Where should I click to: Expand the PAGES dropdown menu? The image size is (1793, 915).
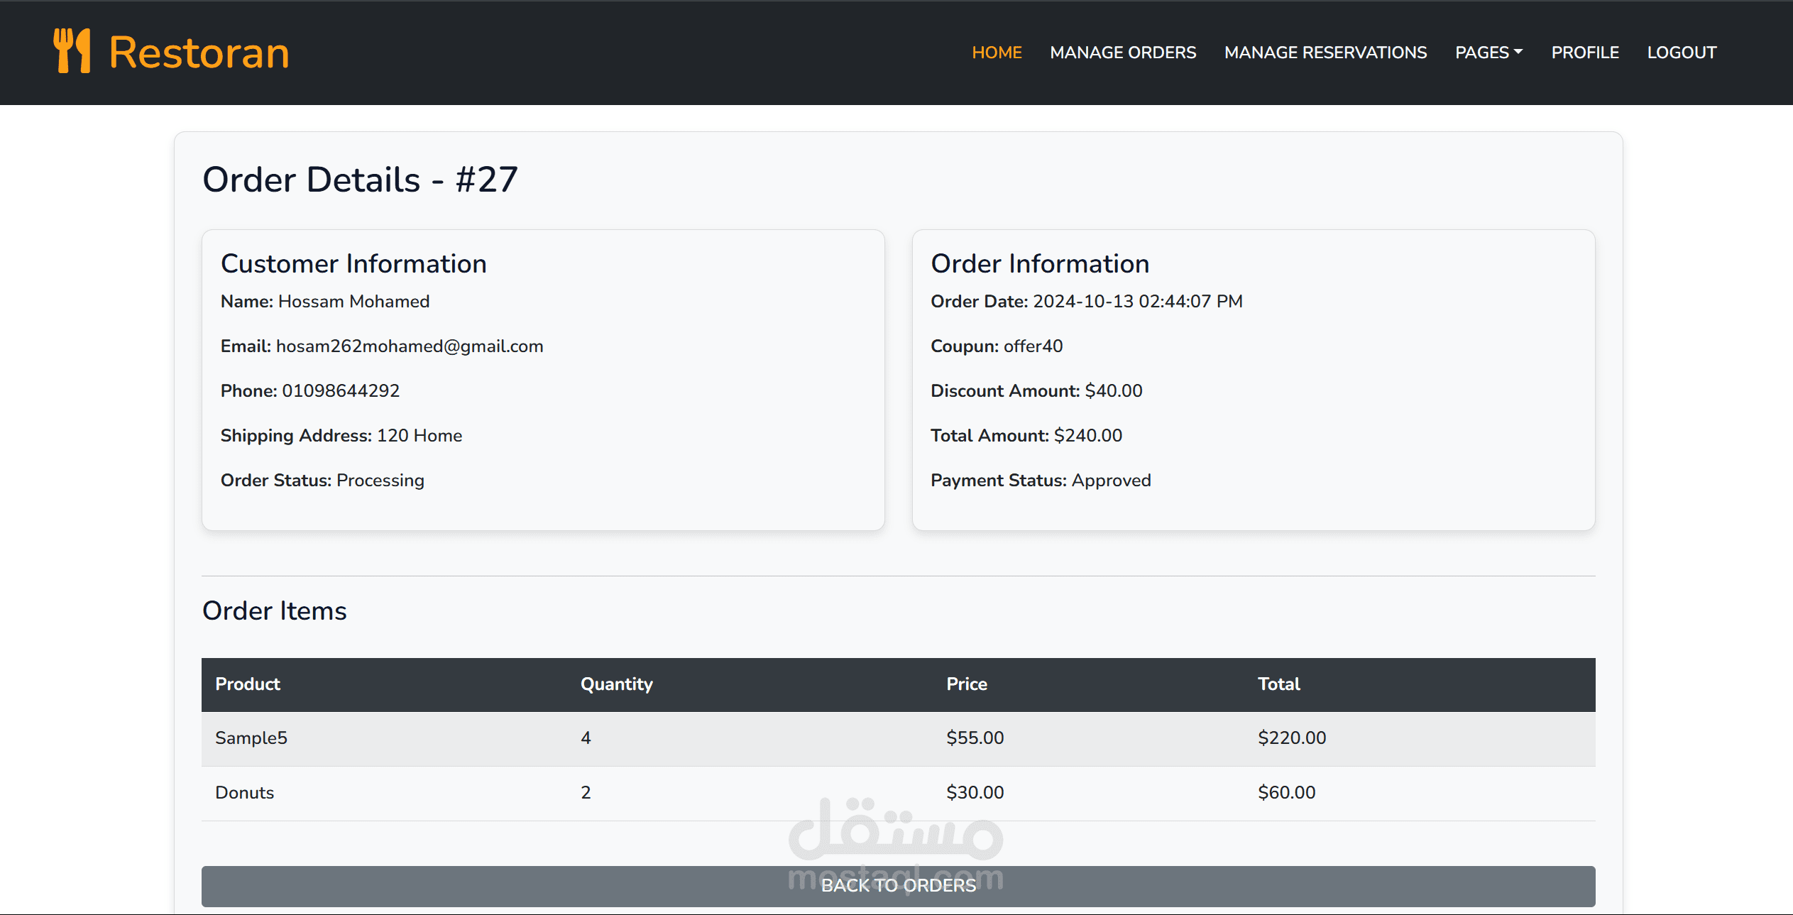[1481, 53]
